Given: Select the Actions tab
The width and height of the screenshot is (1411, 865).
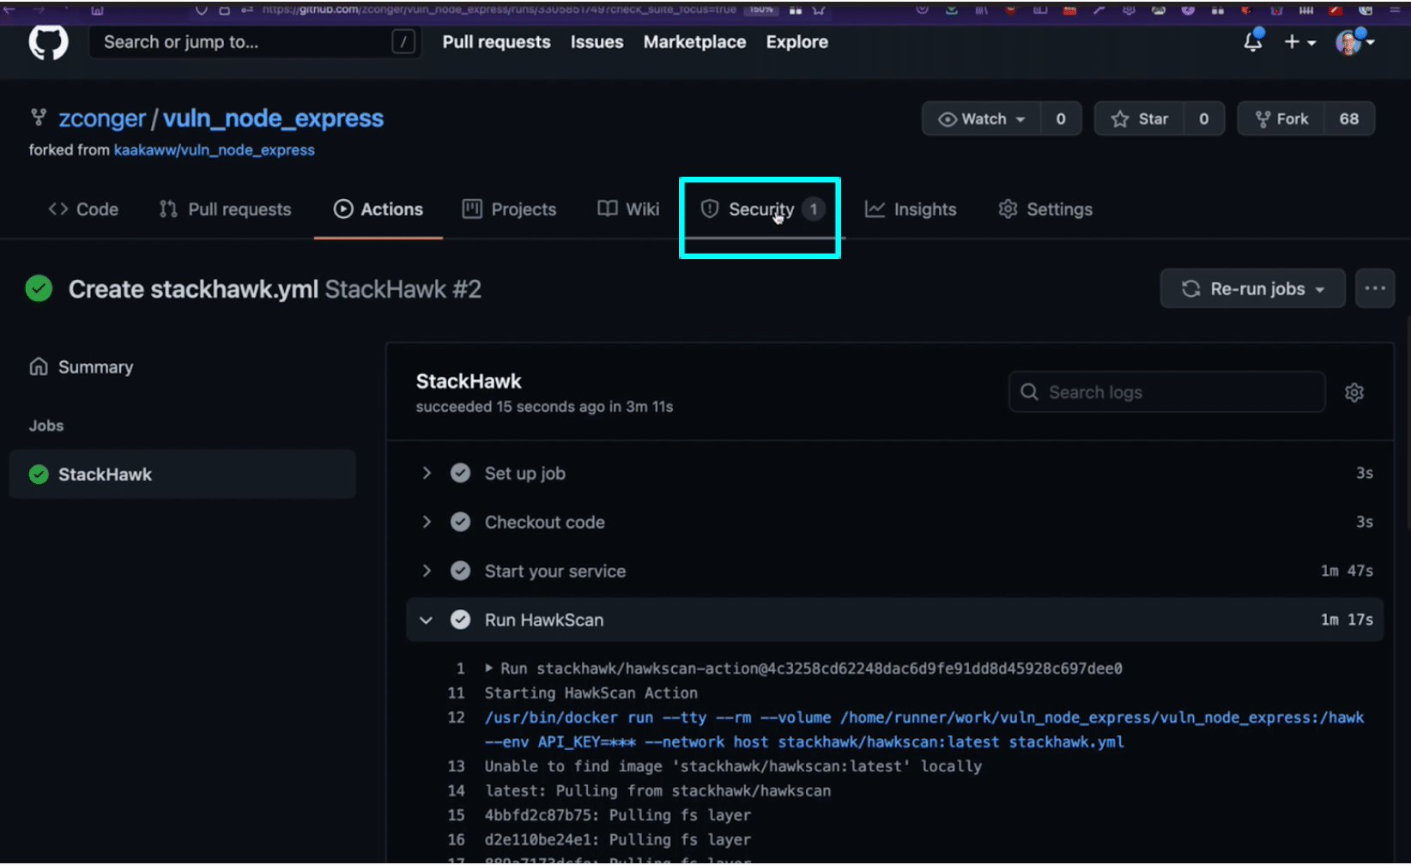Looking at the screenshot, I should pos(378,209).
